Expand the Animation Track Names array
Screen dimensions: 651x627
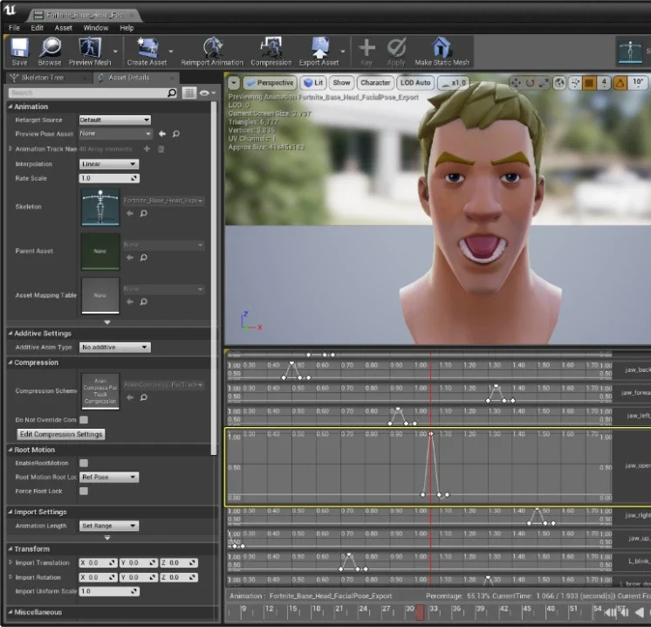click(x=10, y=148)
